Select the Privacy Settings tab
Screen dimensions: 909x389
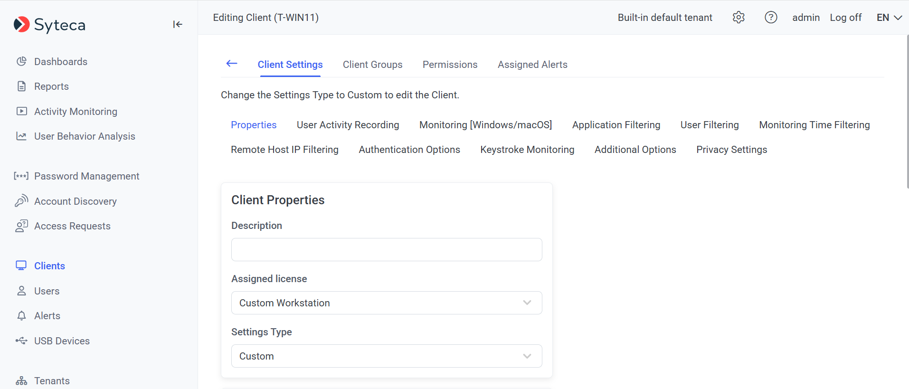[x=731, y=150]
